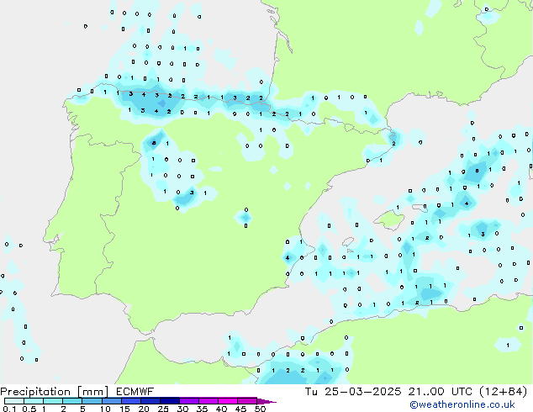Click the legend value label 35
The image size is (533, 412).
tap(202, 409)
